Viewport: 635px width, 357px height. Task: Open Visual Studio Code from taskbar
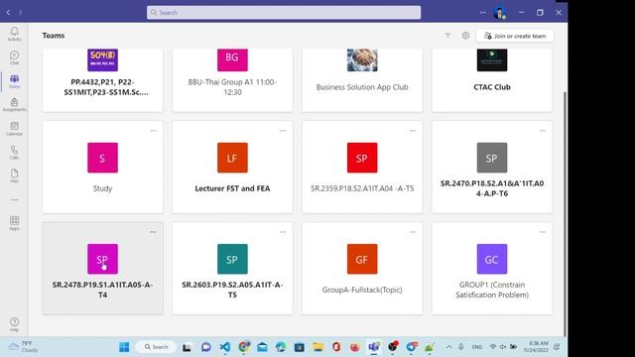225,347
